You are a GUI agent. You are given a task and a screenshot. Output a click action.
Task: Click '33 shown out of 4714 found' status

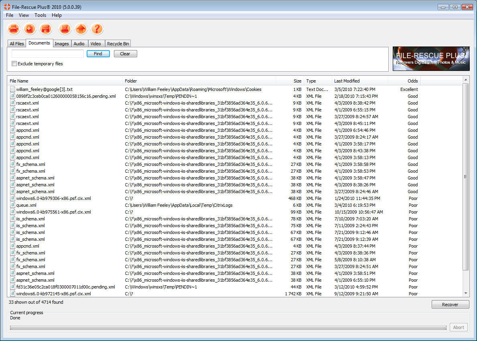36,302
